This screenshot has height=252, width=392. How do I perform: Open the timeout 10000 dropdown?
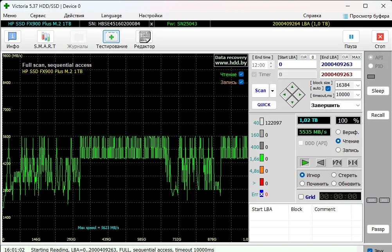pos(357,95)
